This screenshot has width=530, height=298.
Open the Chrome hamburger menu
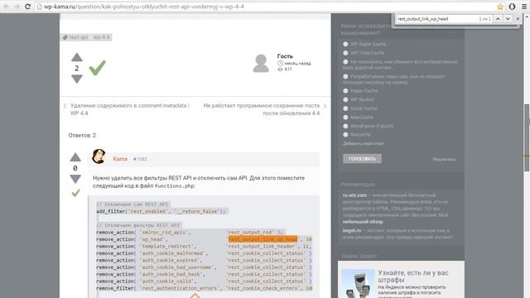pyautogui.click(x=524, y=7)
